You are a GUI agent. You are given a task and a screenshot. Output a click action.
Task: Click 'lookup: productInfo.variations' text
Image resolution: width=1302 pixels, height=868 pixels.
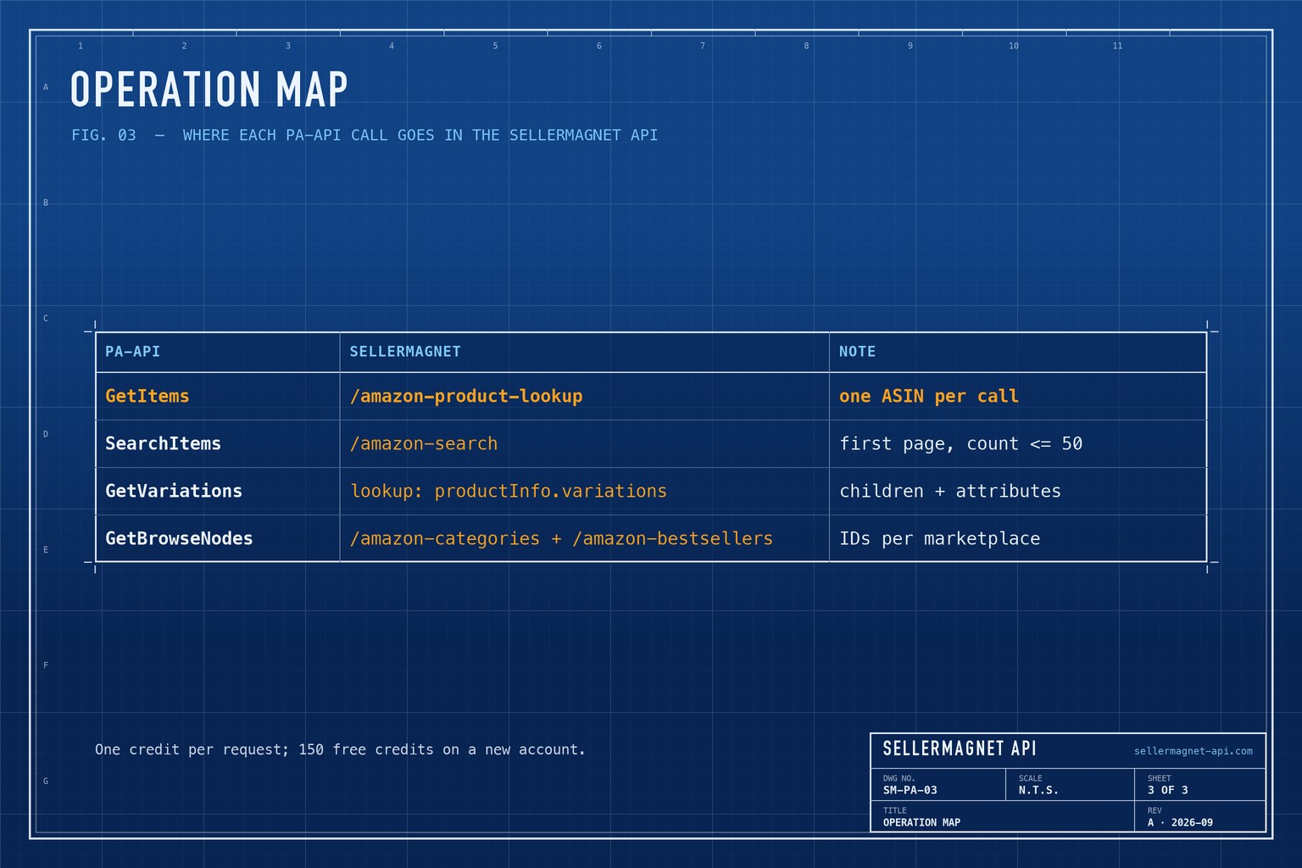point(509,491)
